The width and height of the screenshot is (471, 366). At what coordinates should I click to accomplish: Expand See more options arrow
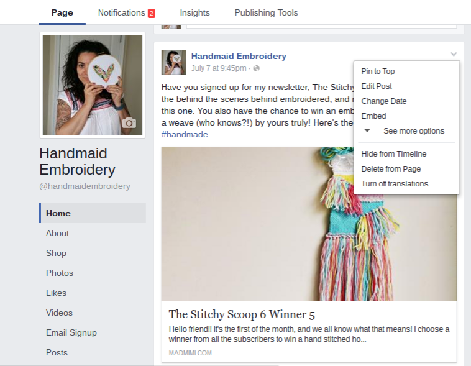click(367, 130)
